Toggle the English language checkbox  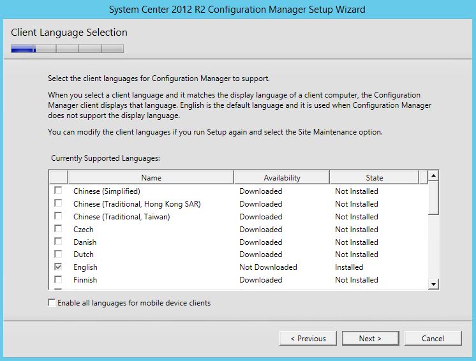click(58, 267)
